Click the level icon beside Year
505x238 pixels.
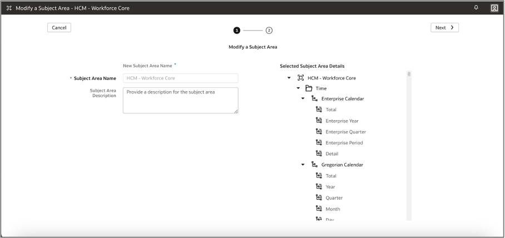coord(319,186)
